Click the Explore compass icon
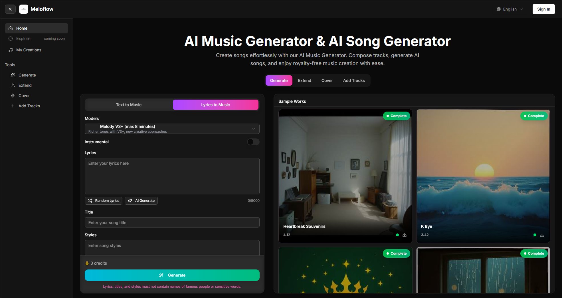The height and width of the screenshot is (298, 562). click(x=11, y=39)
